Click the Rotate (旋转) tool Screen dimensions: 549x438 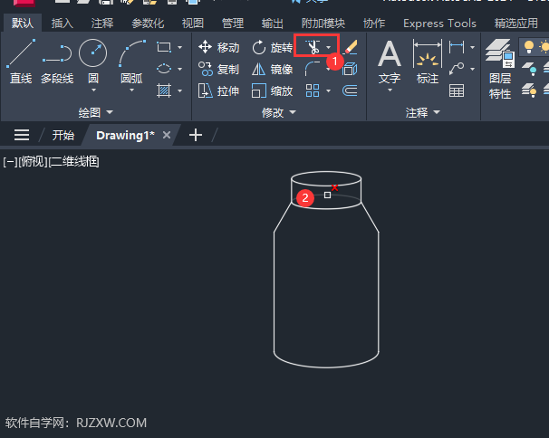click(x=272, y=47)
